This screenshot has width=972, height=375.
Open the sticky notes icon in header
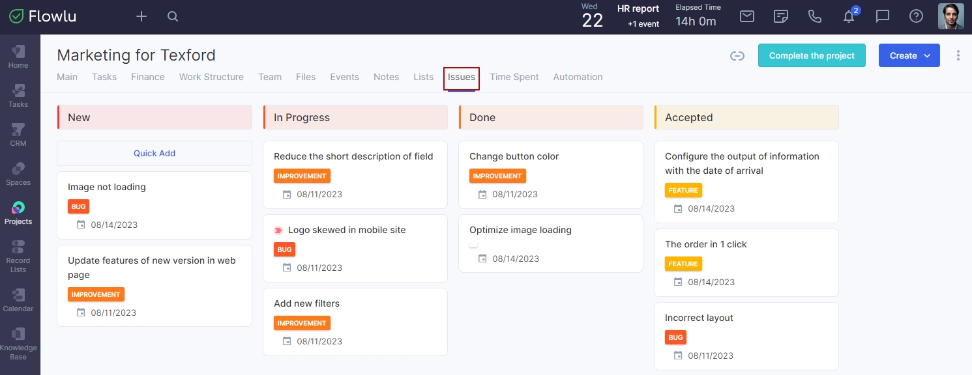click(781, 16)
